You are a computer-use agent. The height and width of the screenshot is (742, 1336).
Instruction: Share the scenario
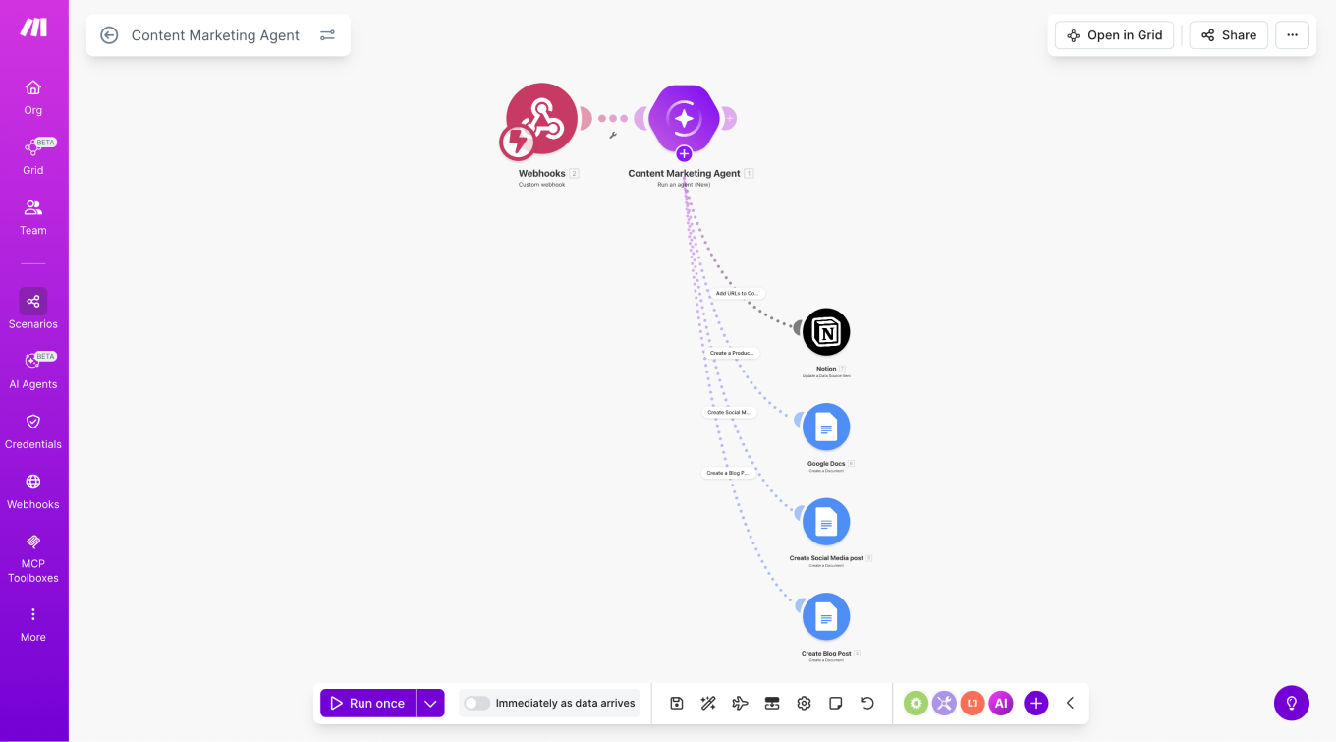(x=1229, y=35)
